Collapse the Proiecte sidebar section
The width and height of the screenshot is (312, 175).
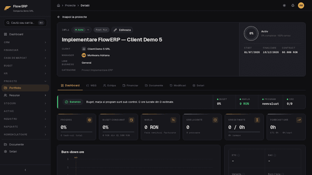pyautogui.click(x=25, y=81)
